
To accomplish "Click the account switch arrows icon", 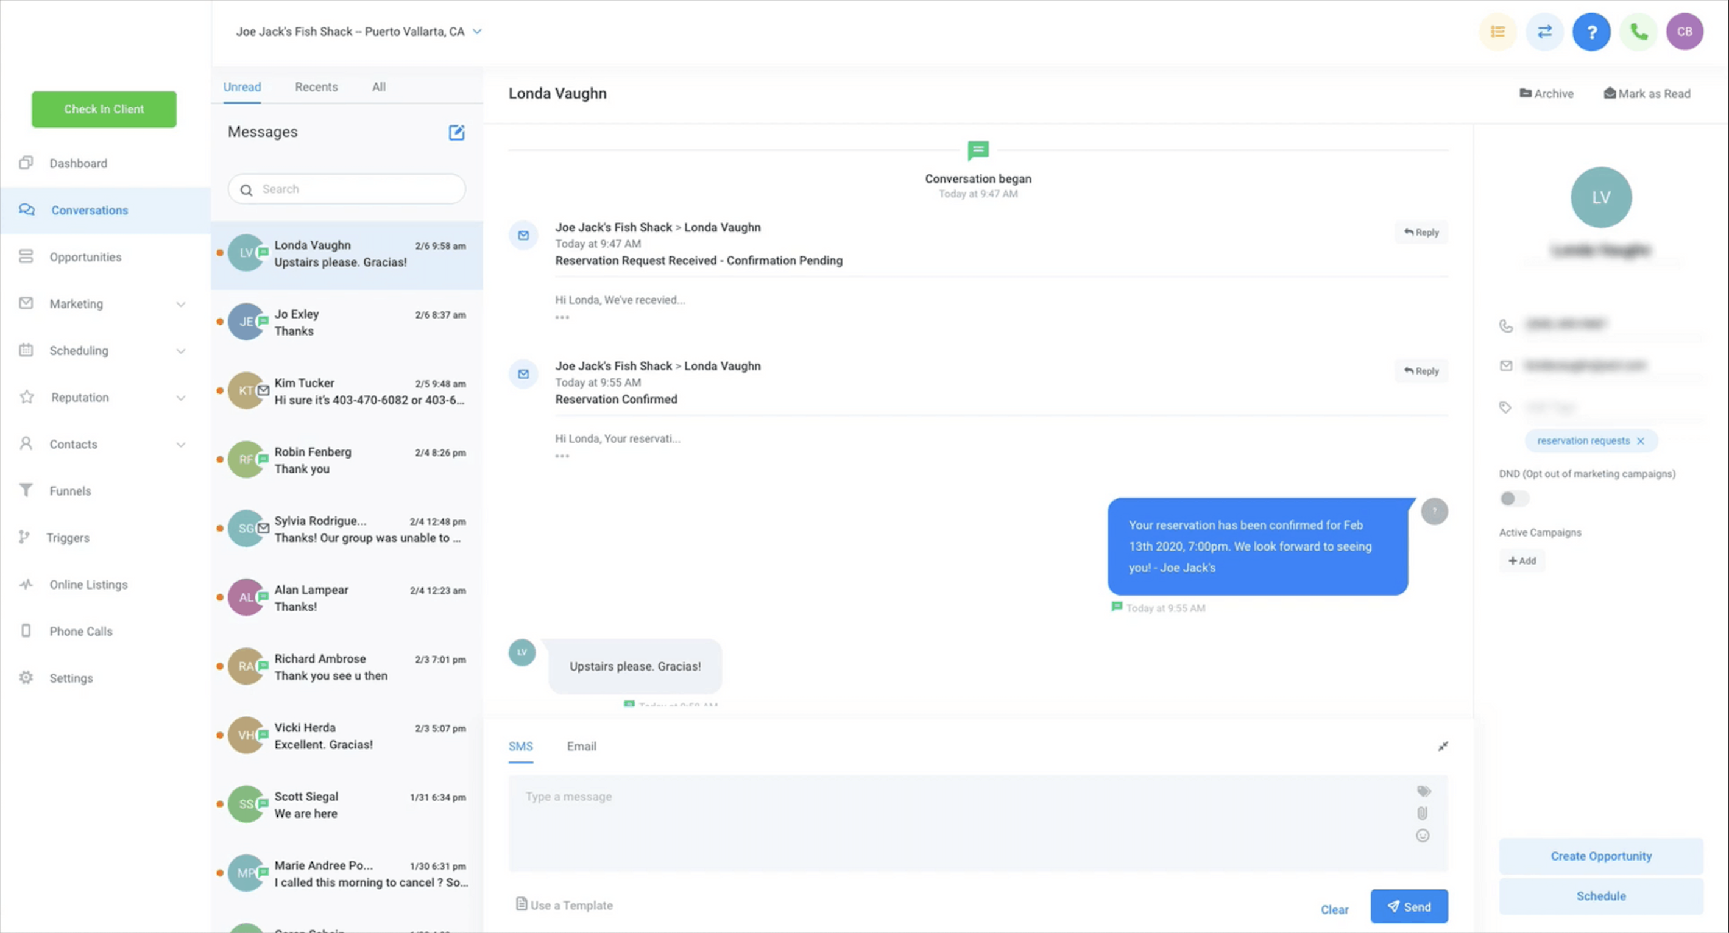I will point(1544,32).
